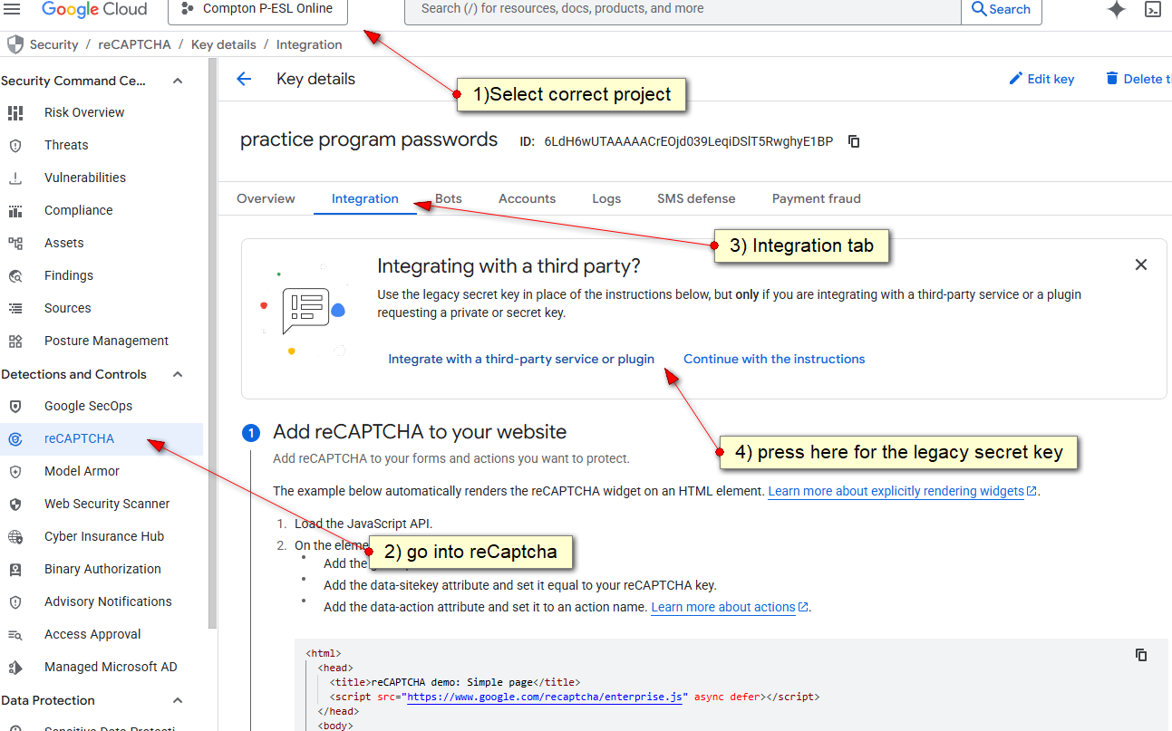Open the Payment fraud tab
This screenshot has height=731, width=1172.
click(817, 198)
